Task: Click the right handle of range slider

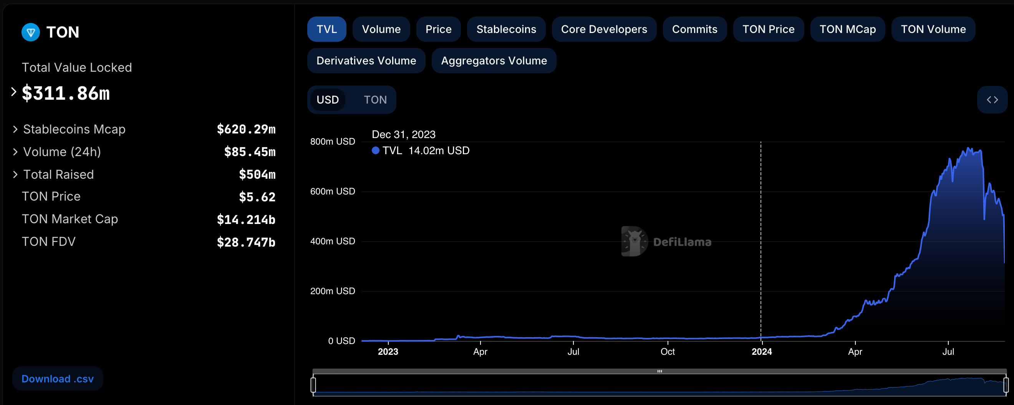Action: 1006,385
